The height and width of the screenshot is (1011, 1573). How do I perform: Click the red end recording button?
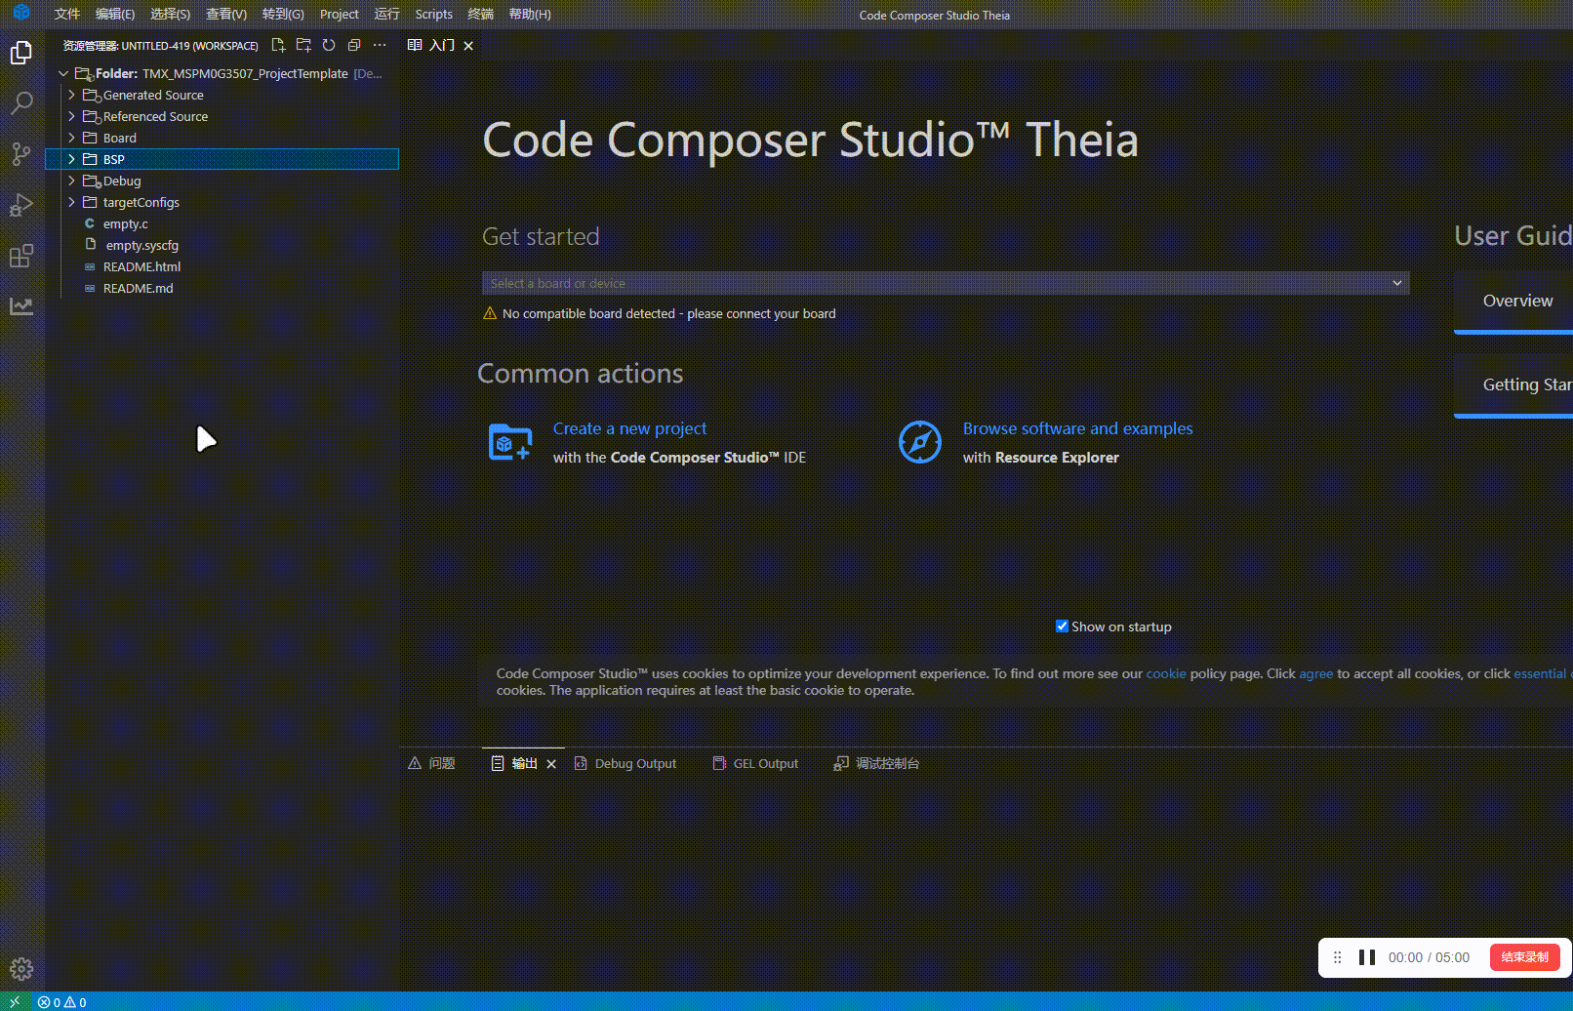[1524, 957]
